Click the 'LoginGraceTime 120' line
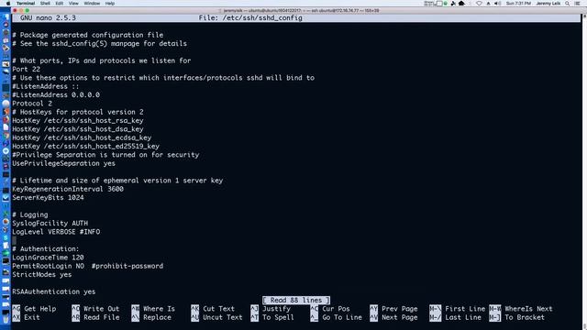 coord(48,258)
